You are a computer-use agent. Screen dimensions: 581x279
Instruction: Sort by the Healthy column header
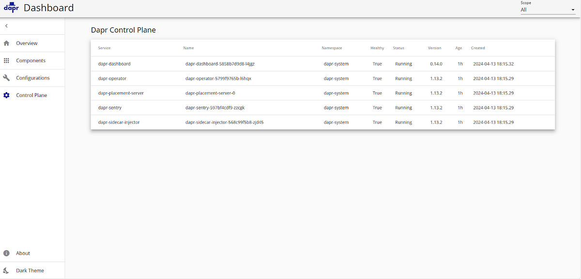(x=377, y=48)
